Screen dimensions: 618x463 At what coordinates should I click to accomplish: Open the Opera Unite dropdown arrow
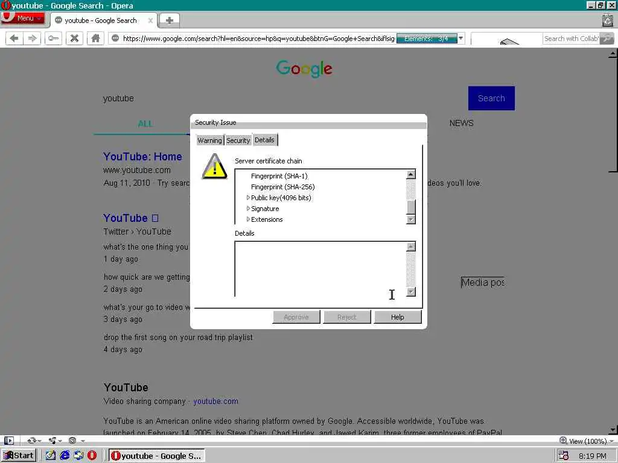tap(60, 441)
